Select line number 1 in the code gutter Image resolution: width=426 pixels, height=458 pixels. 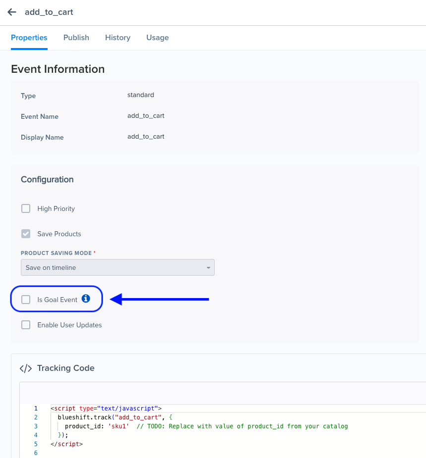coord(36,408)
